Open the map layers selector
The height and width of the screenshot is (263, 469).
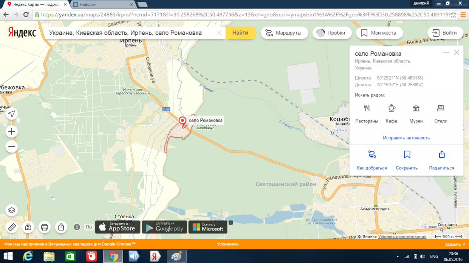(x=12, y=210)
